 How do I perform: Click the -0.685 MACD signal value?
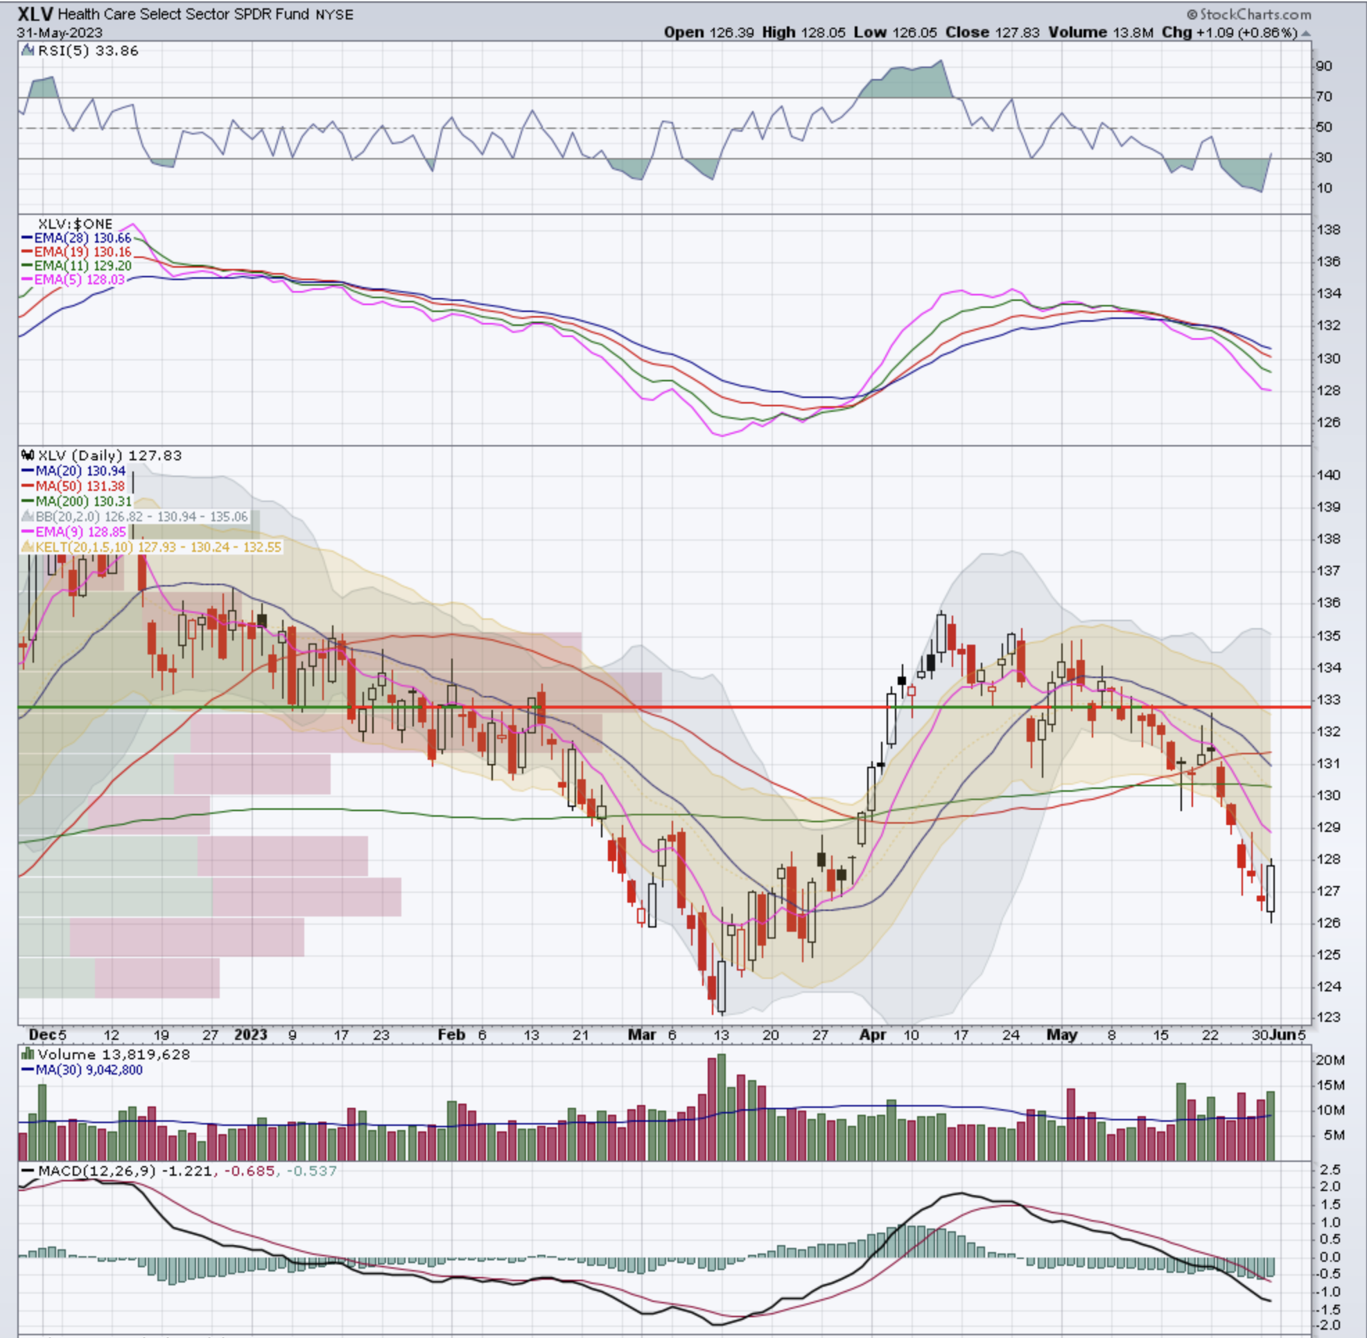tap(249, 1172)
